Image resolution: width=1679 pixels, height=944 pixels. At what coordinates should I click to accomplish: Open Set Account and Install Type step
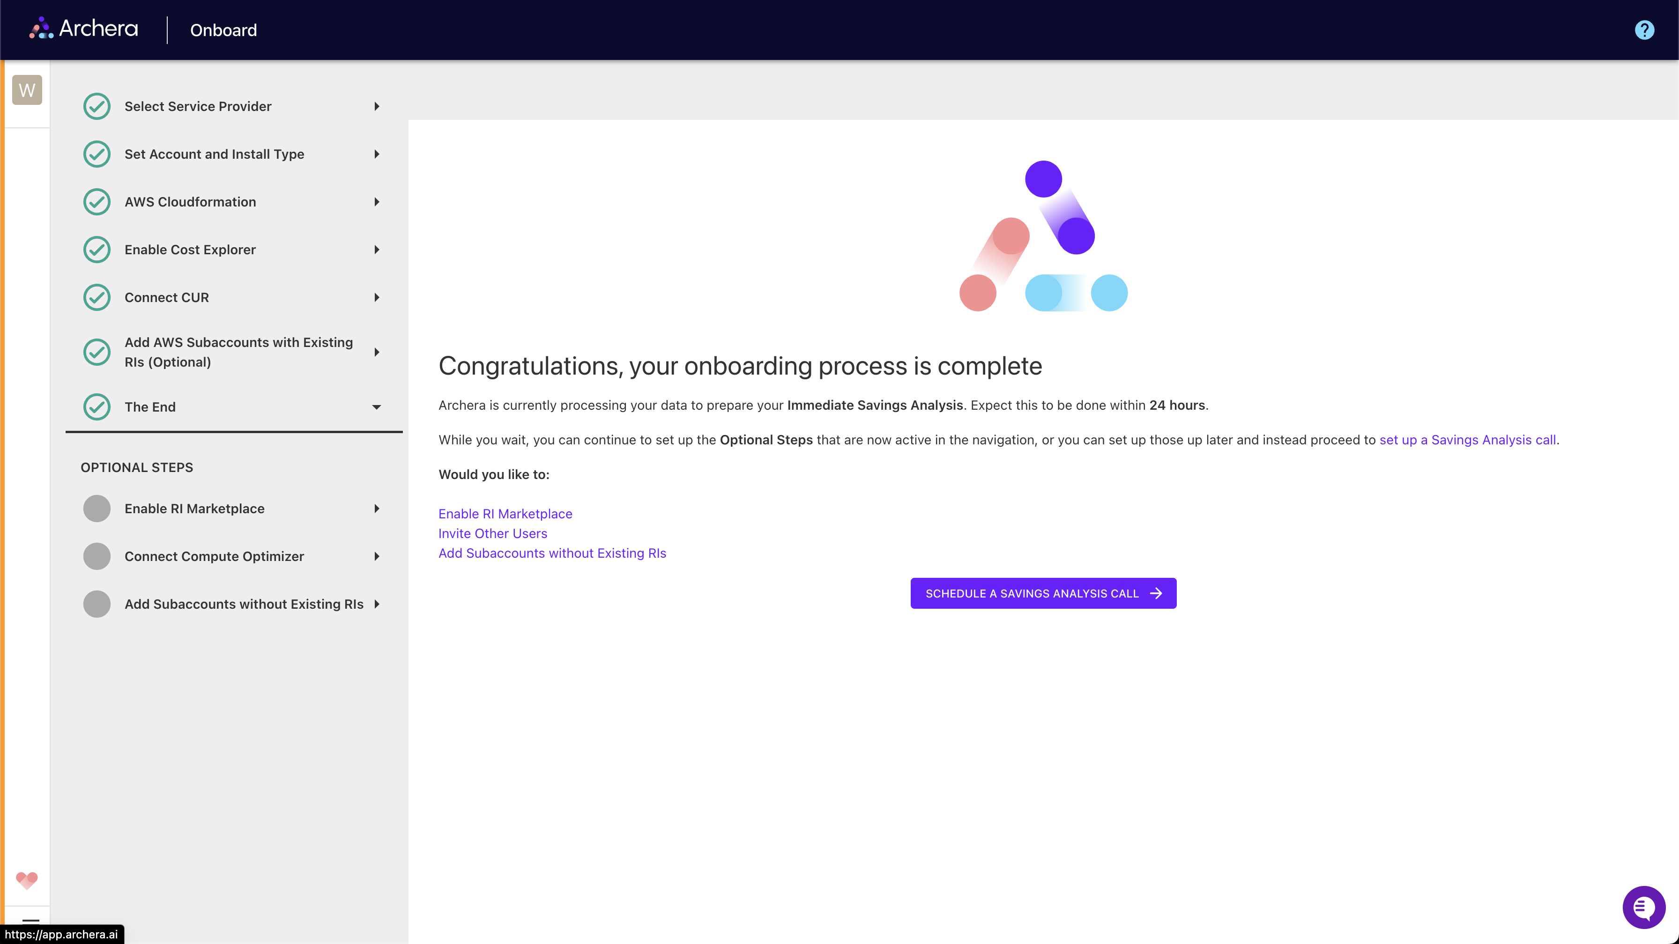(x=377, y=154)
